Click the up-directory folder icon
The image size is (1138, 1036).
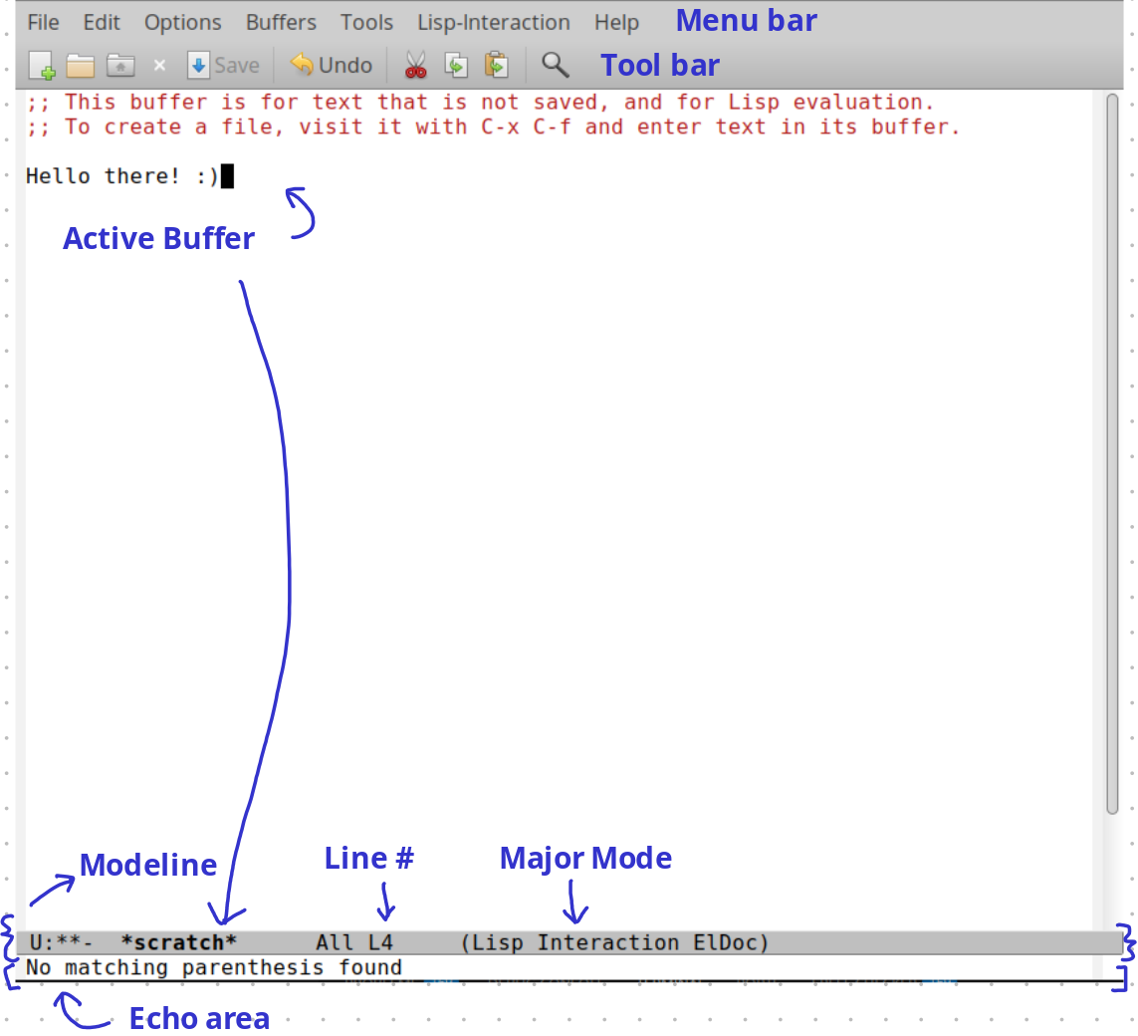tap(119, 64)
